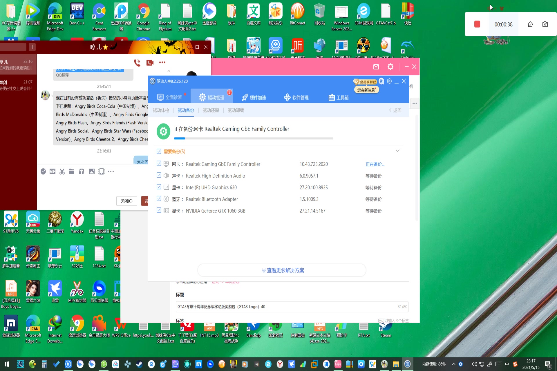Expand 查看更多解决方案
557x371 pixels.
pos(282,270)
